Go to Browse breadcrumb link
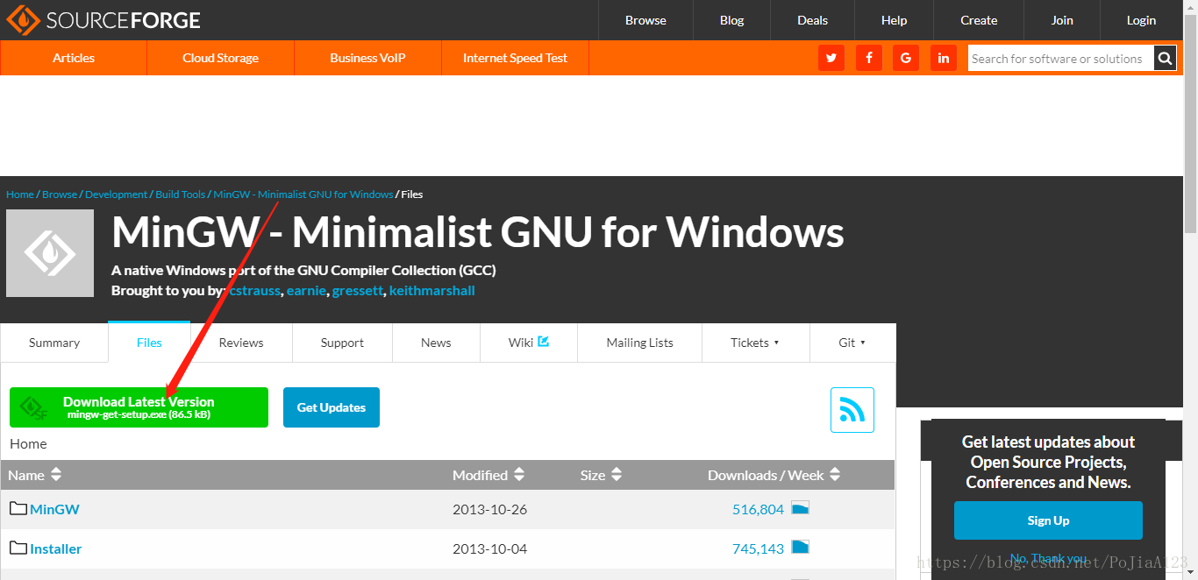This screenshot has width=1198, height=580. click(60, 195)
